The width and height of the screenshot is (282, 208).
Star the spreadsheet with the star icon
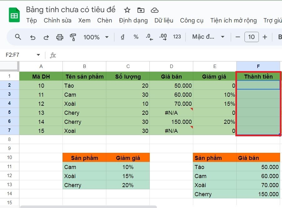[127, 10]
